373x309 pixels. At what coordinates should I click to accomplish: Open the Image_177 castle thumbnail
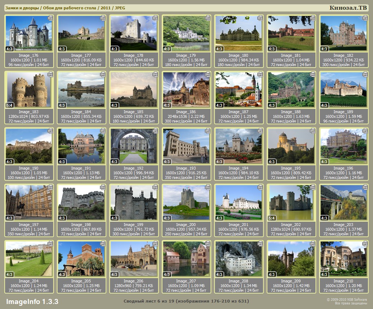[x=81, y=33]
